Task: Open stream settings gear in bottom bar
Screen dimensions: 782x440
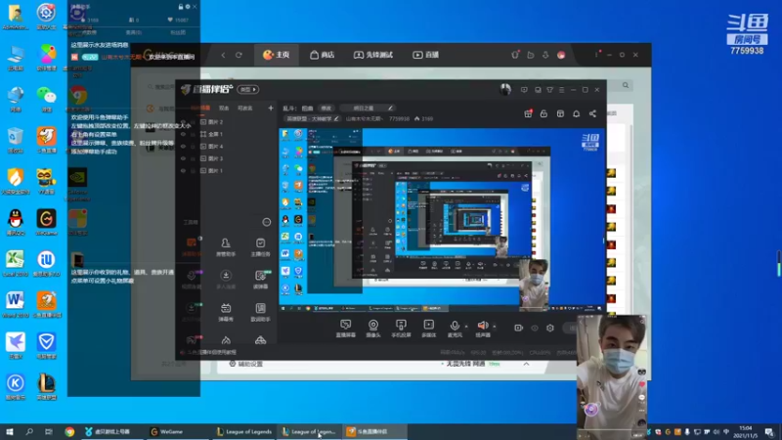Action: pos(550,328)
